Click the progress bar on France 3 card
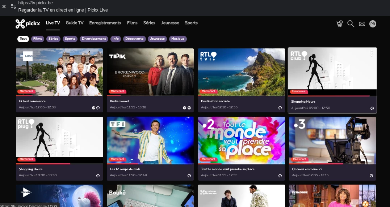The image size is (390, 207). click(x=332, y=164)
